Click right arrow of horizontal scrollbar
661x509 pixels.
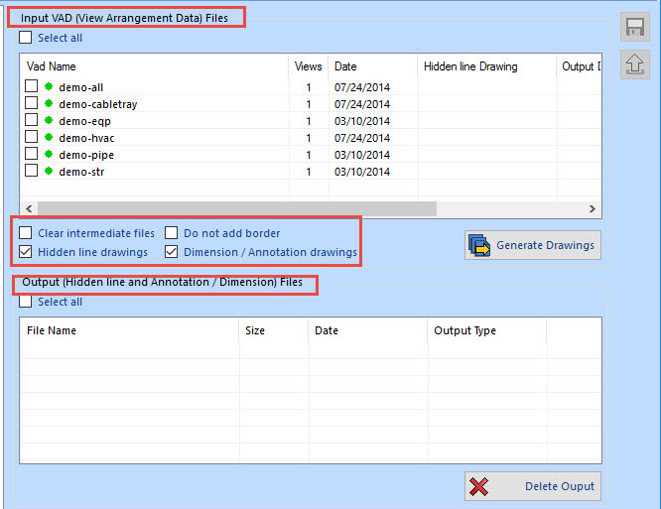pyautogui.click(x=593, y=209)
